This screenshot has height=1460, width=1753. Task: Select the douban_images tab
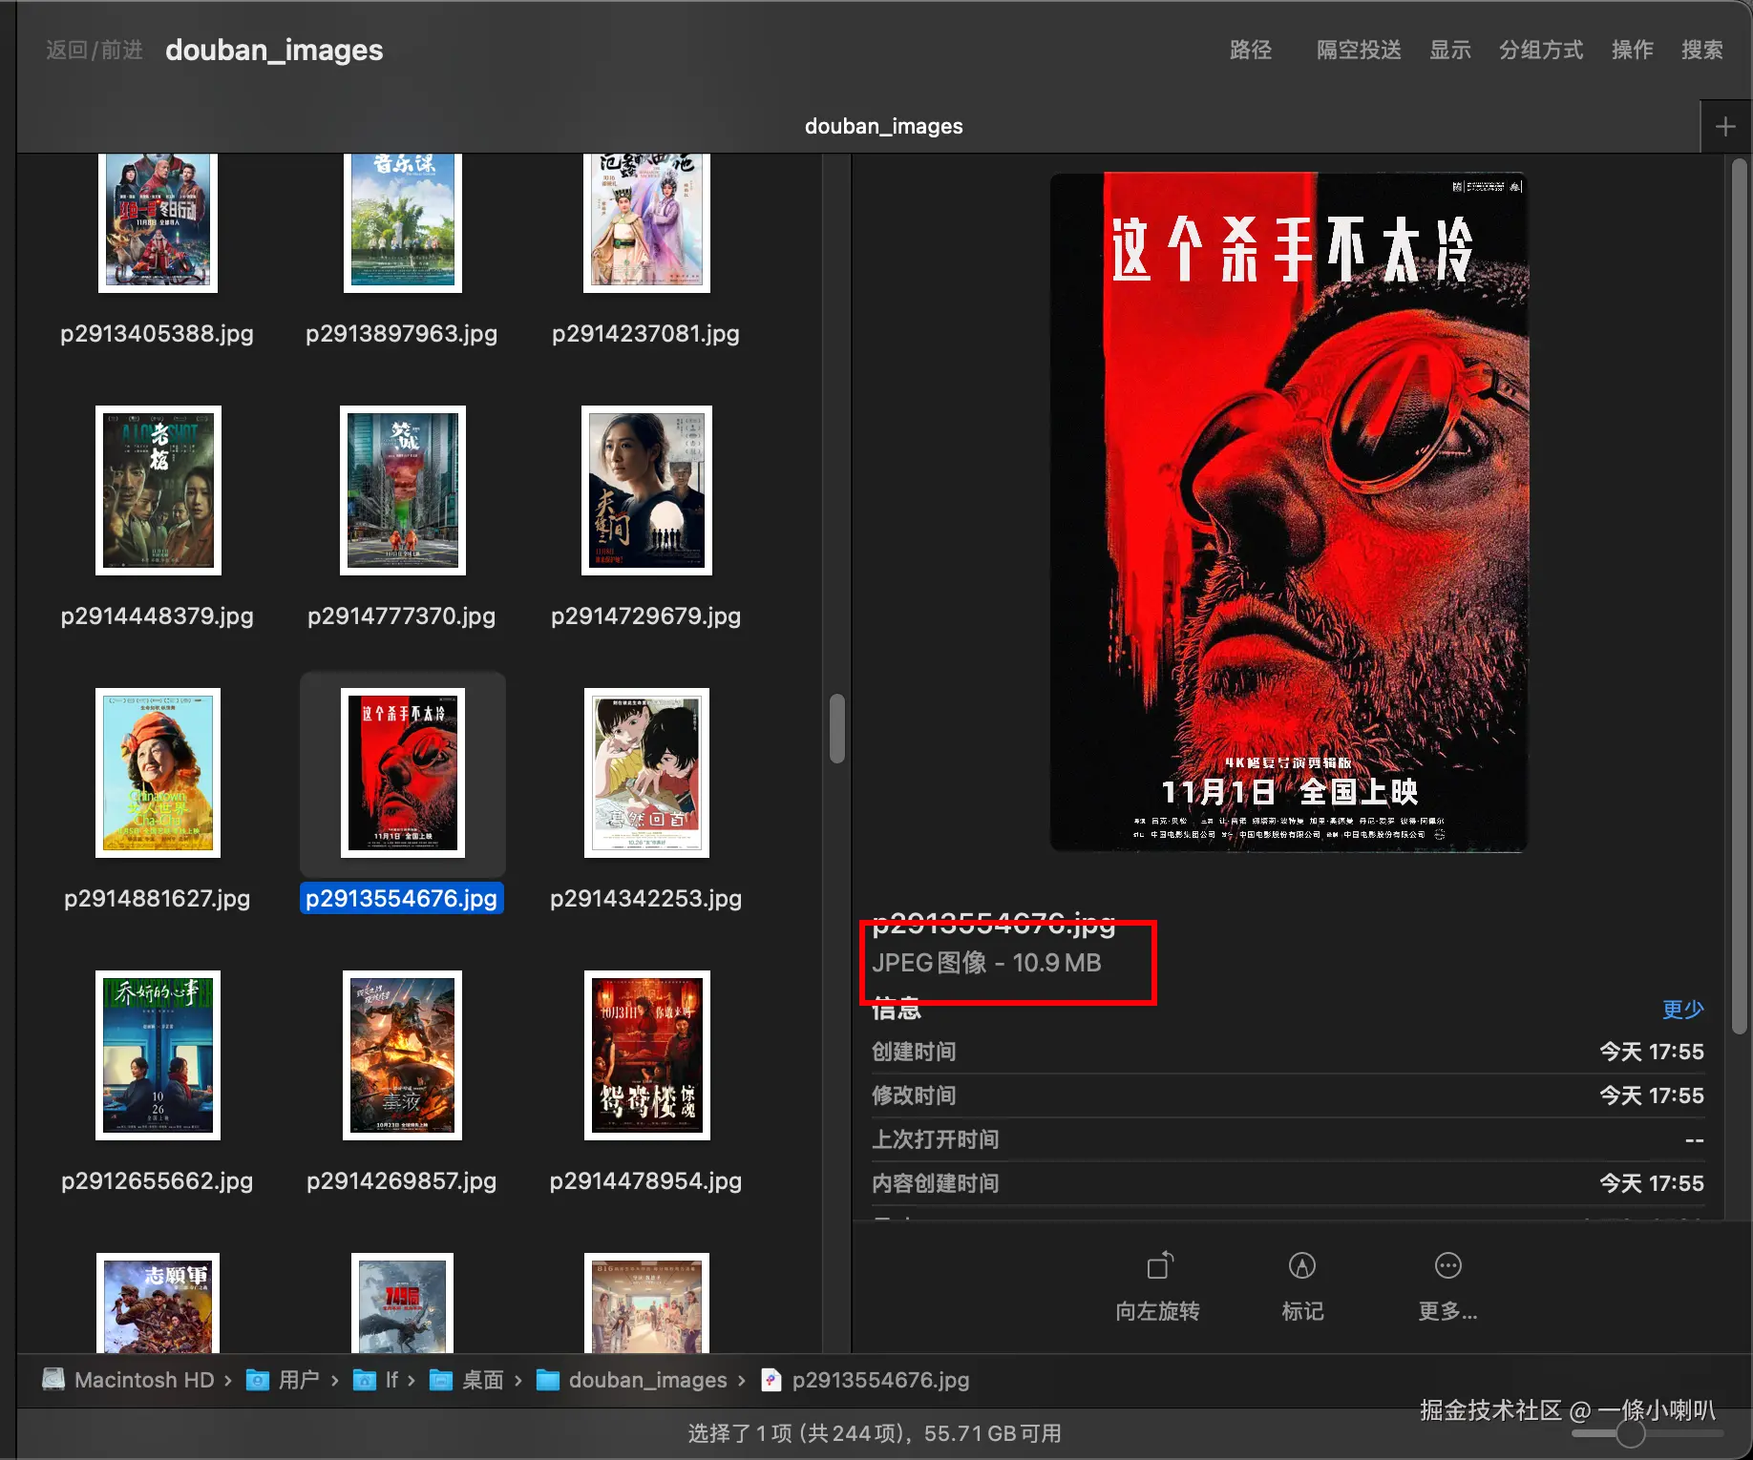tap(884, 126)
